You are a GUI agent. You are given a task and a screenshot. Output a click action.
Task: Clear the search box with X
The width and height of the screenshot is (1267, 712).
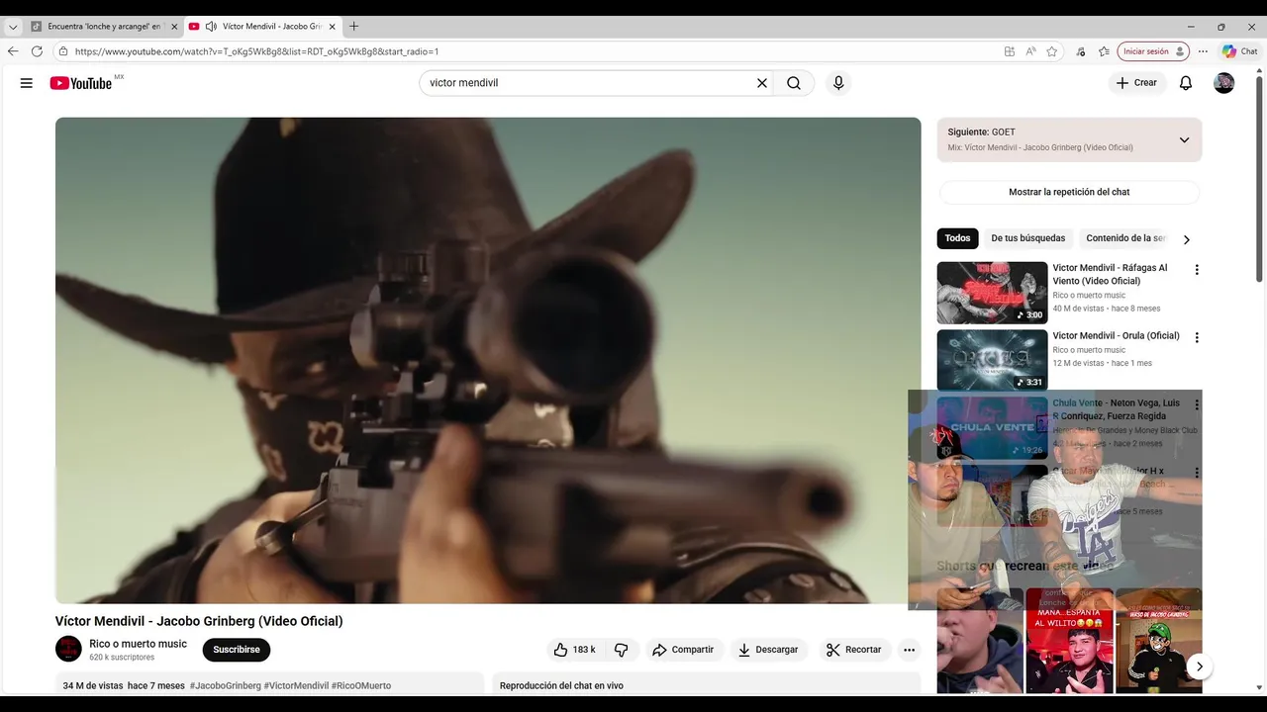(762, 83)
